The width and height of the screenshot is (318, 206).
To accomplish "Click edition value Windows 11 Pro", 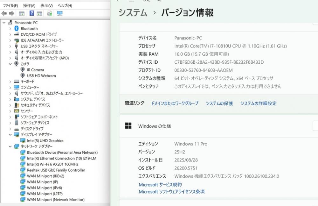I will (191, 144).
